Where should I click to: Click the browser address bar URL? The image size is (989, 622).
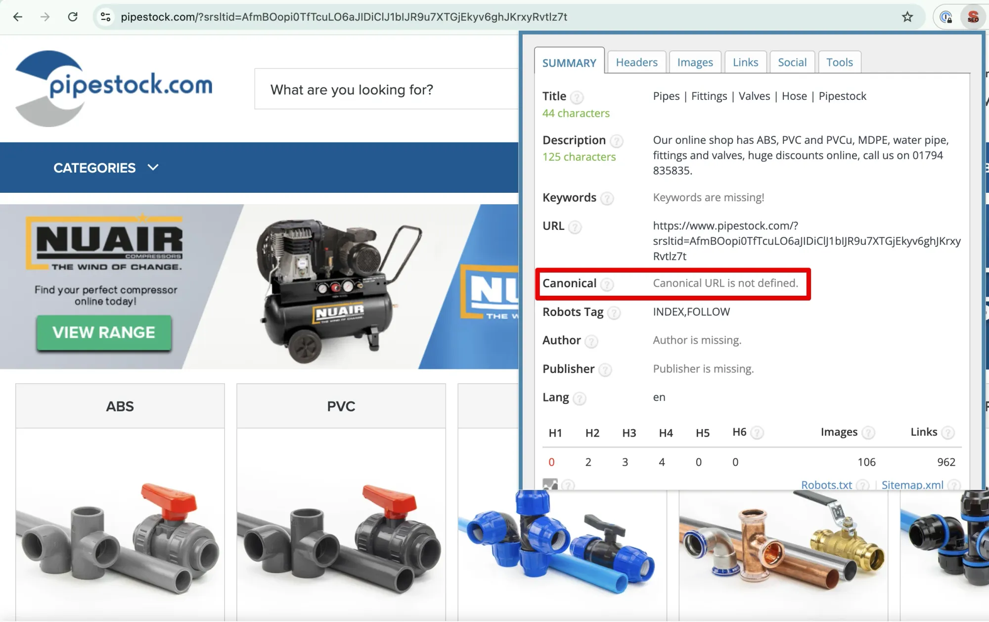344,17
